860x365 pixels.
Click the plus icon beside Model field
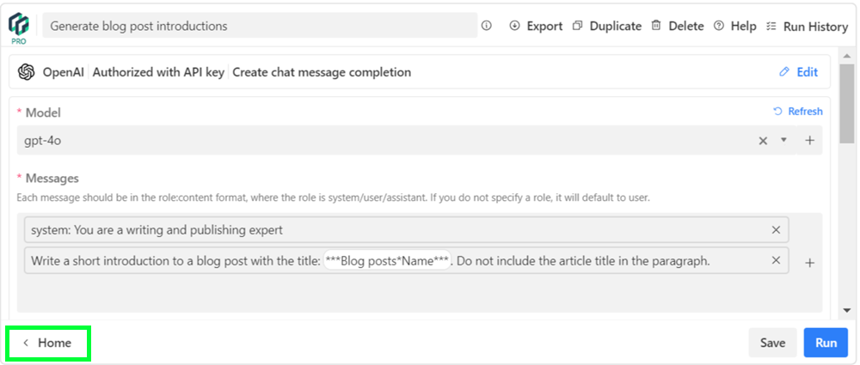click(809, 140)
